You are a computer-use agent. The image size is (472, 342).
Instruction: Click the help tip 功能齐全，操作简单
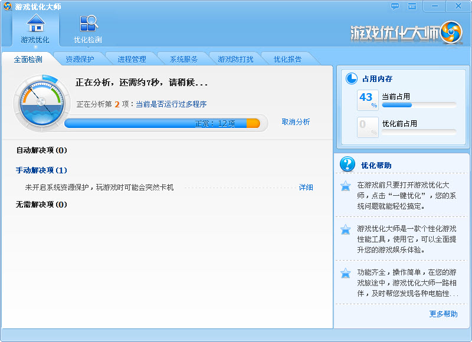tap(407, 283)
